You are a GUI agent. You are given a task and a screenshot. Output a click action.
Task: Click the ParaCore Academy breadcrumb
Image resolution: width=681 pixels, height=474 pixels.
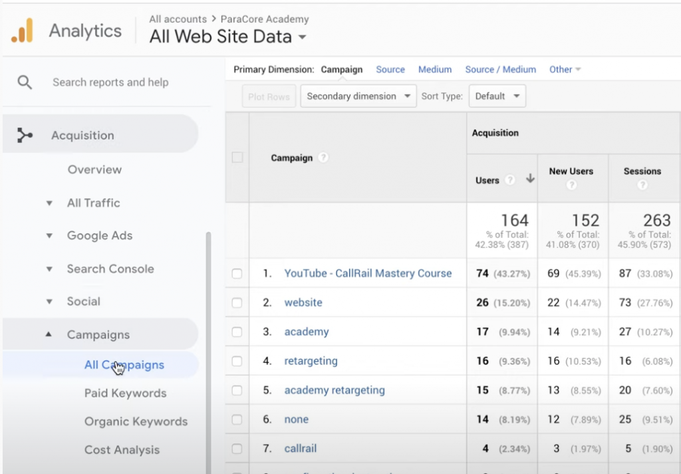tap(265, 19)
